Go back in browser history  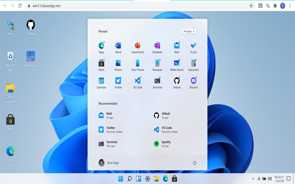click(x=5, y=6)
